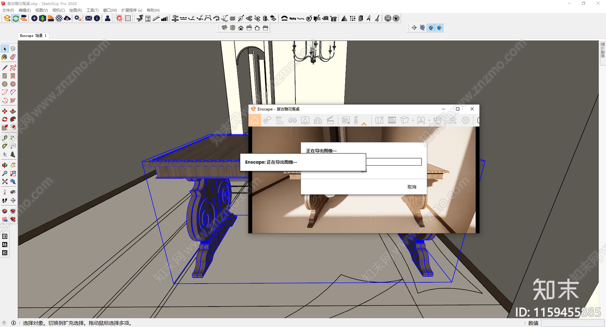Screen dimensions: 606x327
Task: Select the Circle tool
Action: pyautogui.click(x=5, y=84)
